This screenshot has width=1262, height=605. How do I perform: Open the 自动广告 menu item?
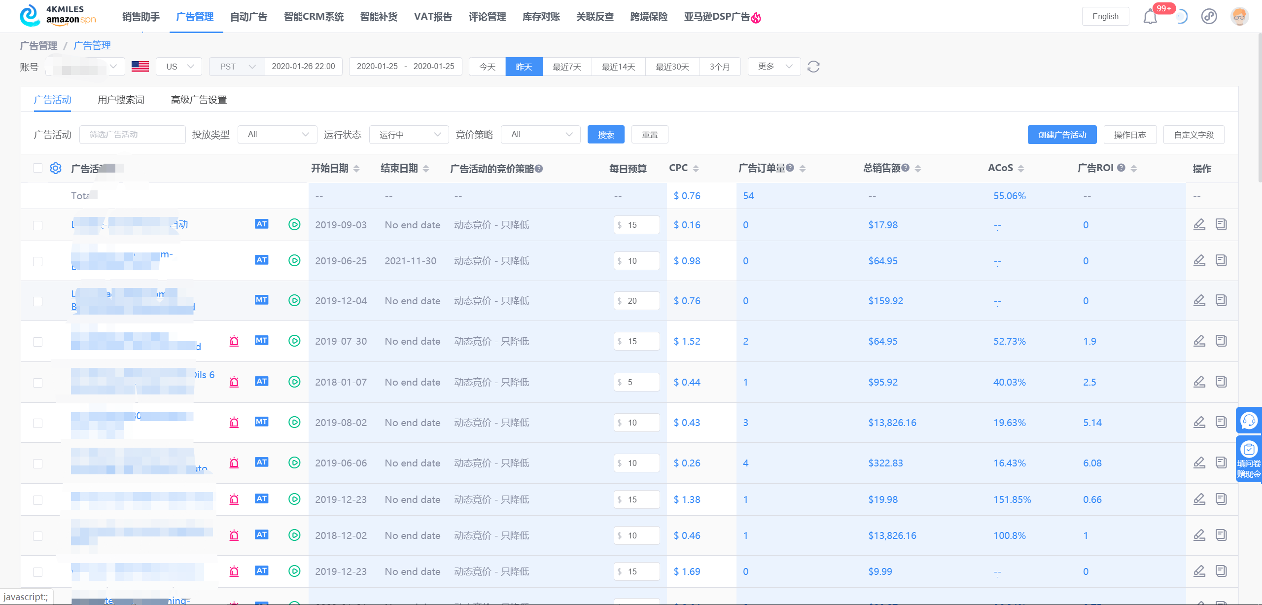point(248,16)
